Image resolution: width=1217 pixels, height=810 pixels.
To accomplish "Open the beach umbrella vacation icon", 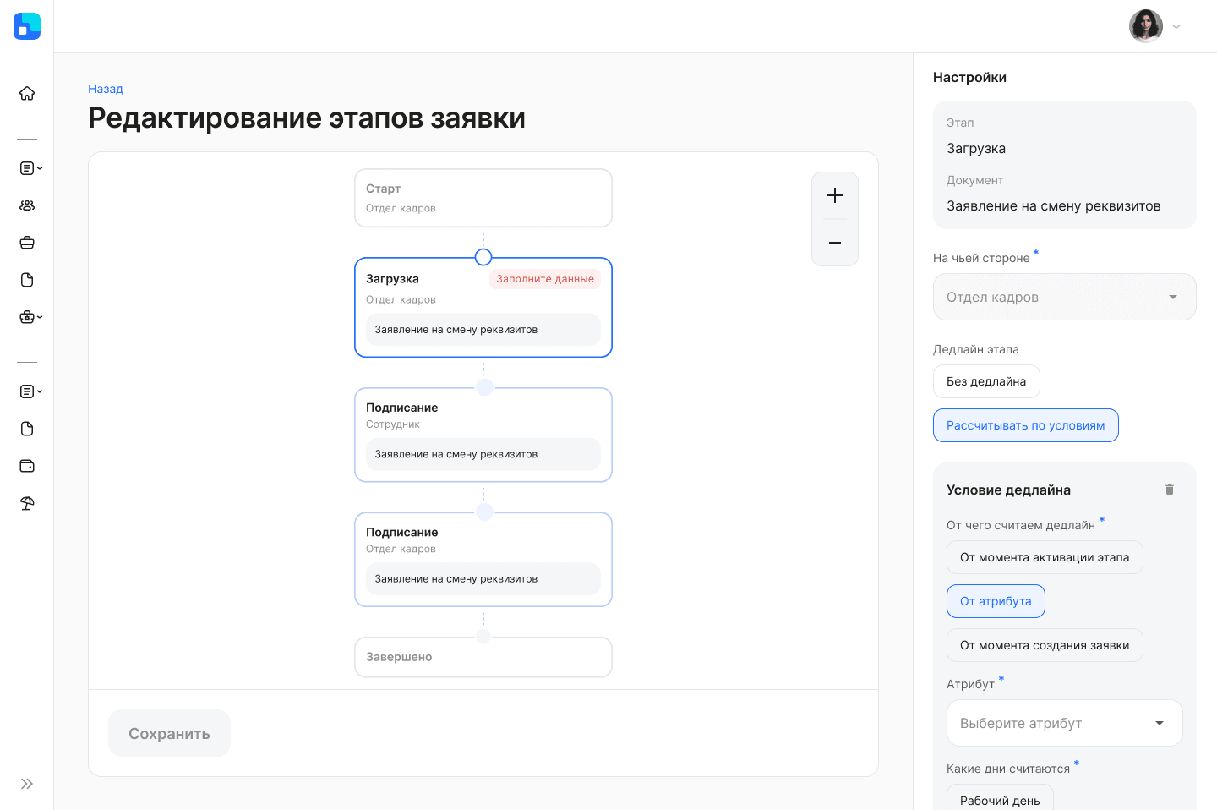I will pyautogui.click(x=27, y=503).
